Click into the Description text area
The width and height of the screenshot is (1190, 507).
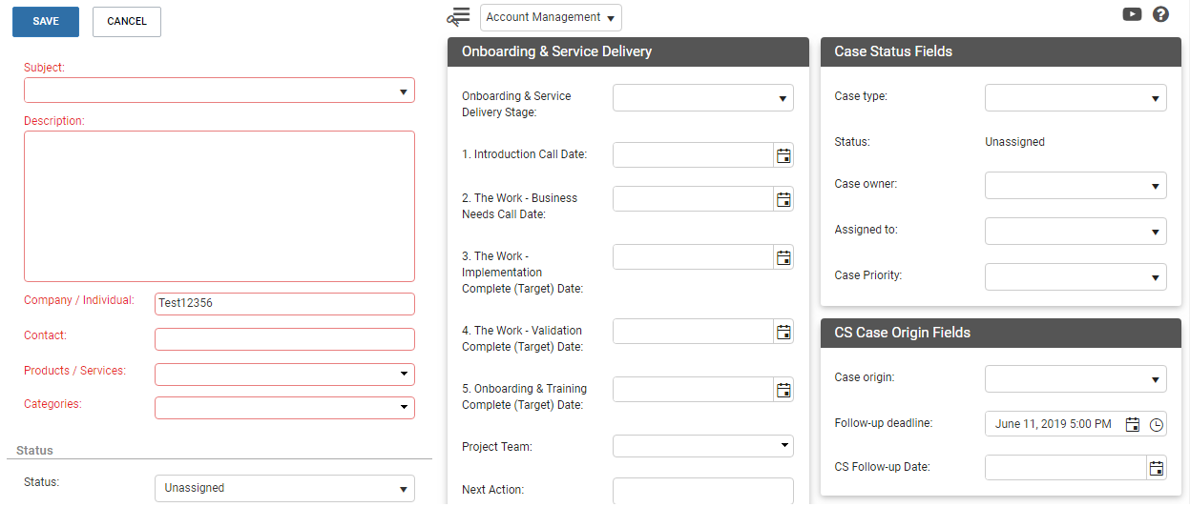click(219, 206)
